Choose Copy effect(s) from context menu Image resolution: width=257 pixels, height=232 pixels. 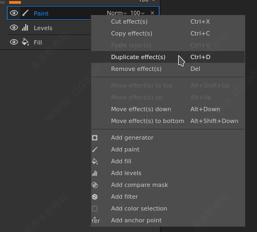(x=168, y=33)
